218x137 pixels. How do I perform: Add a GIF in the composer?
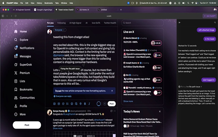tap(59, 104)
